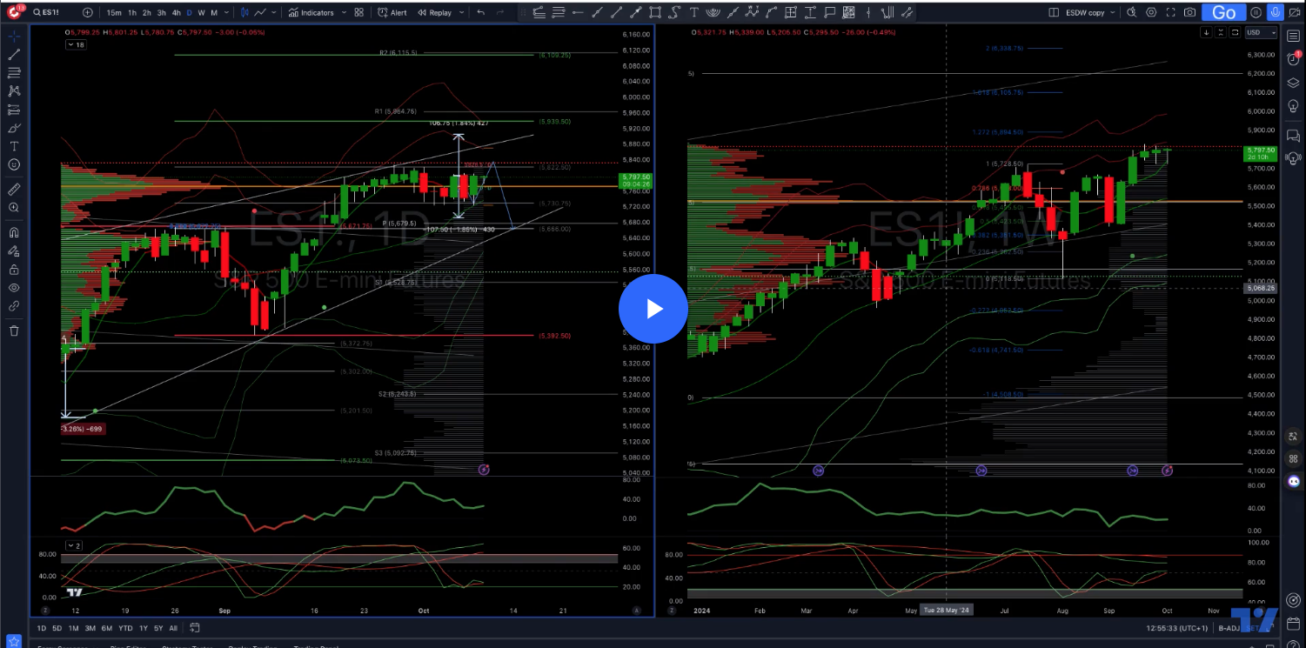Start bar Replay mode

click(x=434, y=12)
